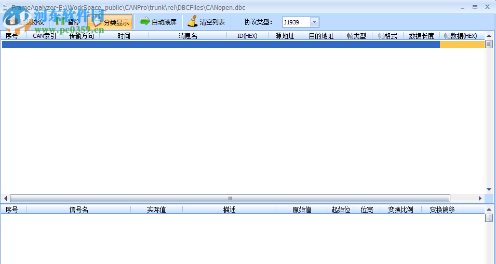Click the 描述 column header

[230, 210]
